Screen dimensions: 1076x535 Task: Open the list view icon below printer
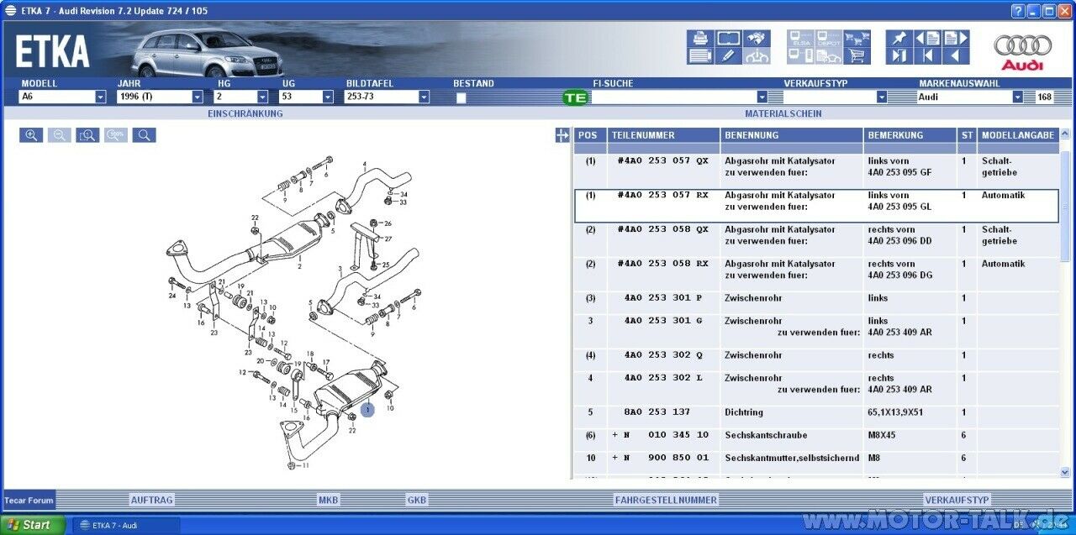tap(700, 56)
